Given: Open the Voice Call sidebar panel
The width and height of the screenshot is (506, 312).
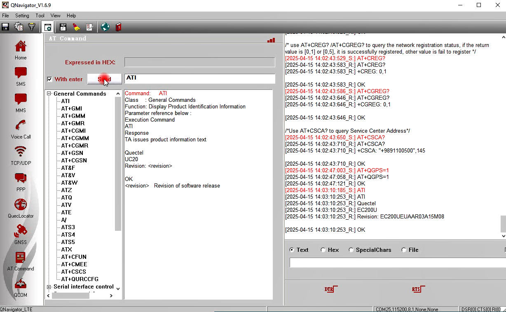Looking at the screenshot, I should [21, 129].
